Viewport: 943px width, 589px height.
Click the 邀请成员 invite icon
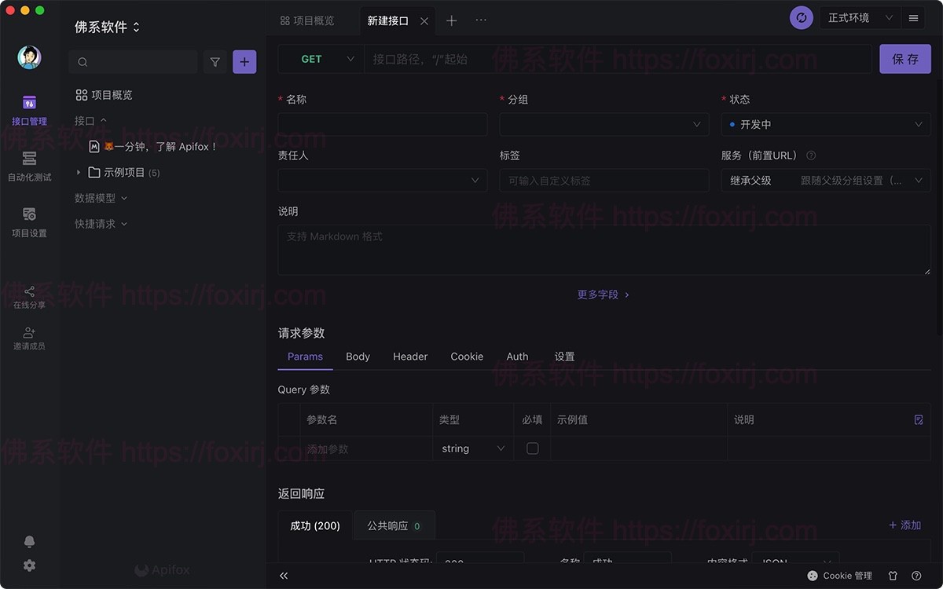point(29,338)
